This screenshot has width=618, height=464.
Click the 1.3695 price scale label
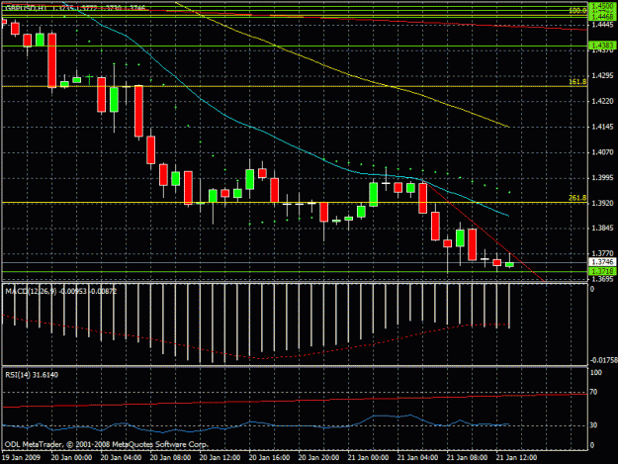coord(602,279)
